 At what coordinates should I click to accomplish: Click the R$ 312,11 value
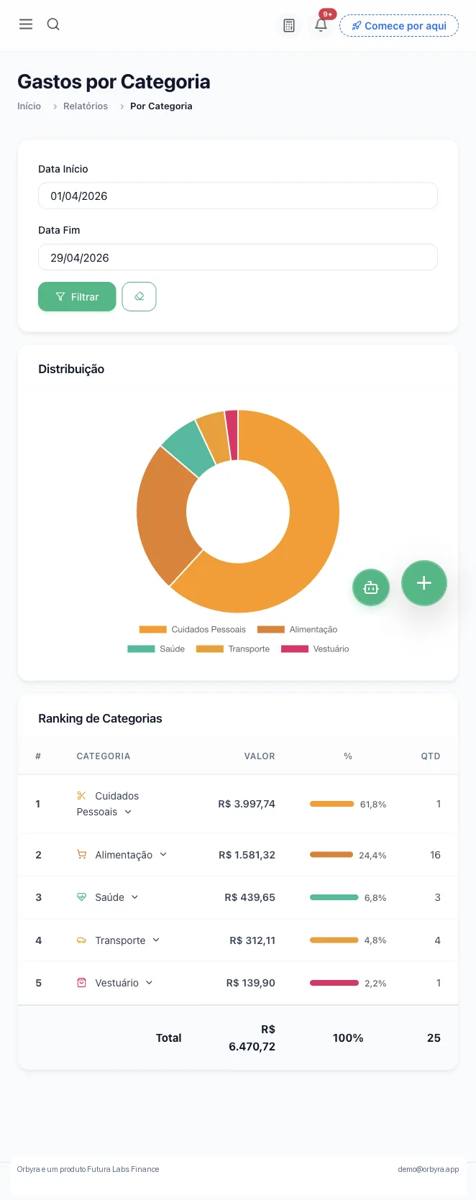coord(252,940)
